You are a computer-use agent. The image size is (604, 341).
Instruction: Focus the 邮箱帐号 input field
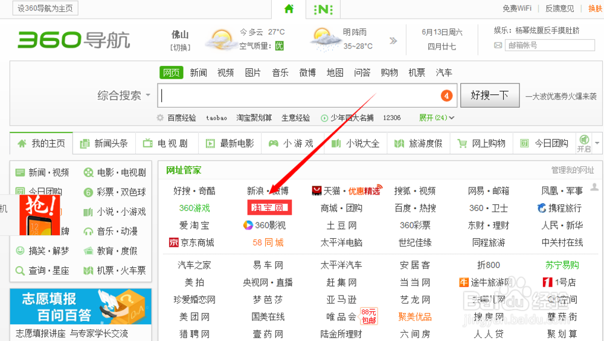pos(550,45)
